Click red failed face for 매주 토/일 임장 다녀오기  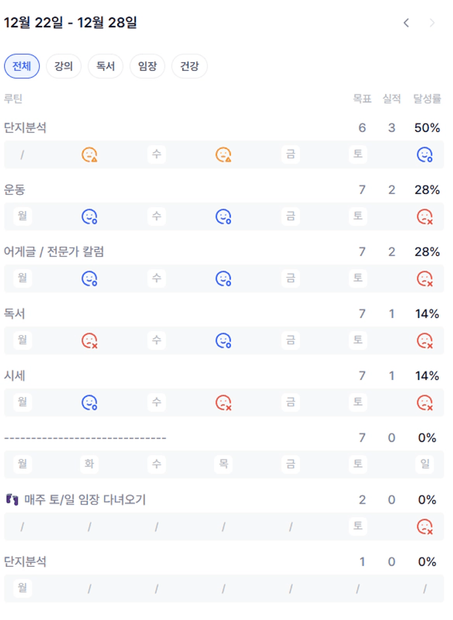pos(425,527)
